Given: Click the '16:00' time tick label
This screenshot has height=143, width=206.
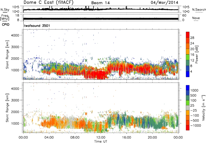Looking at the screenshot, I should [x=126, y=138].
